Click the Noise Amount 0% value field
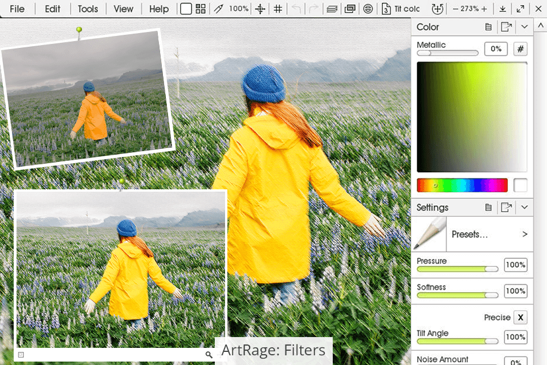The image size is (547, 365). tap(516, 361)
